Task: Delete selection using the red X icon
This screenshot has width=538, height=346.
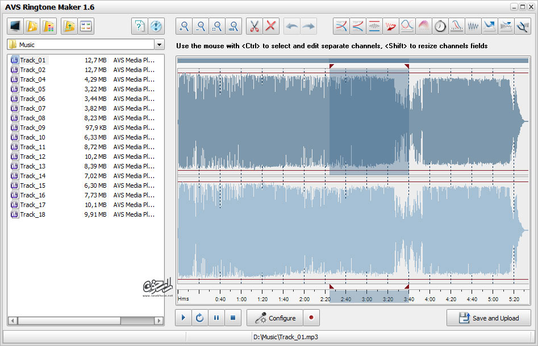Action: [x=271, y=27]
